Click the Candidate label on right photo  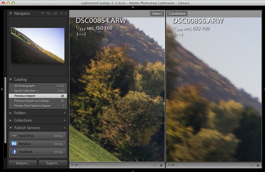pyautogui.click(x=177, y=14)
